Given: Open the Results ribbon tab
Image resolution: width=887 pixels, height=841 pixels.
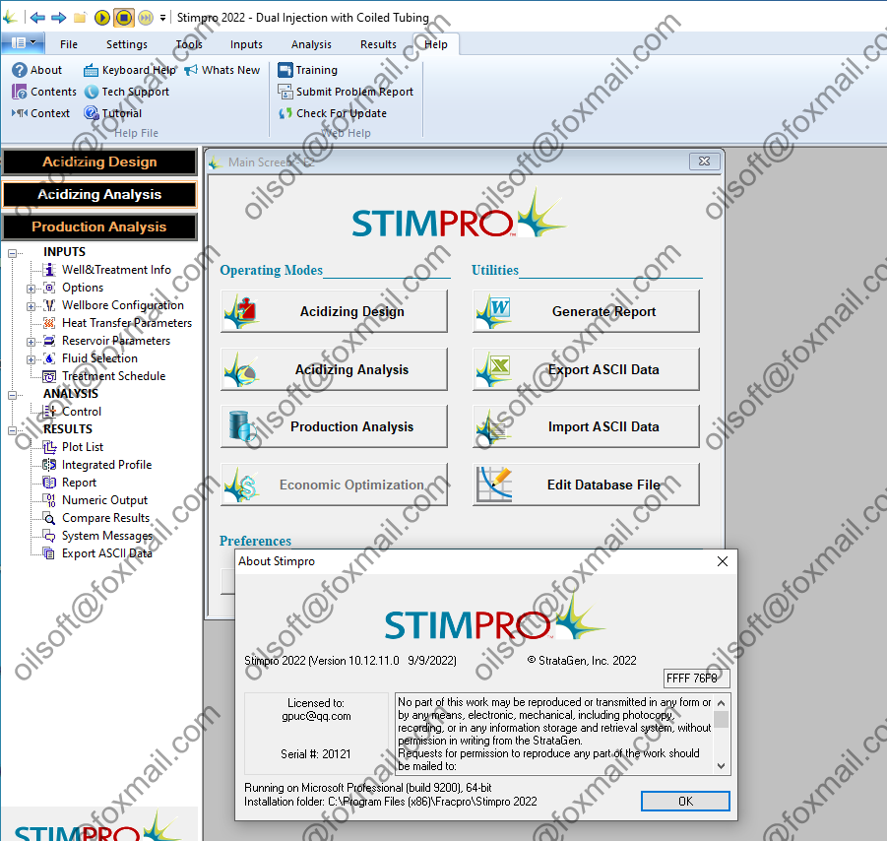Looking at the screenshot, I should 378,44.
